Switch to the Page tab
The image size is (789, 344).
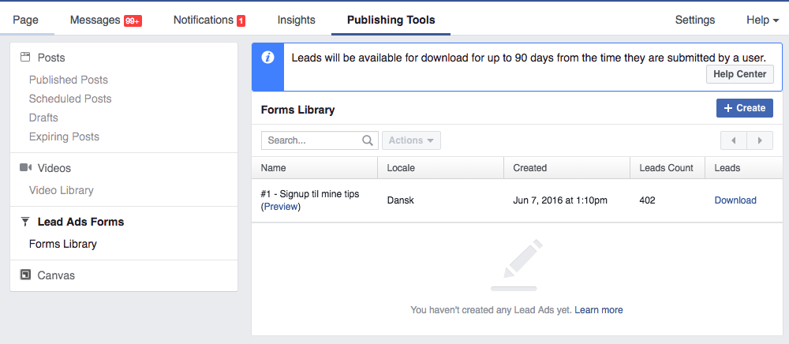[x=26, y=20]
